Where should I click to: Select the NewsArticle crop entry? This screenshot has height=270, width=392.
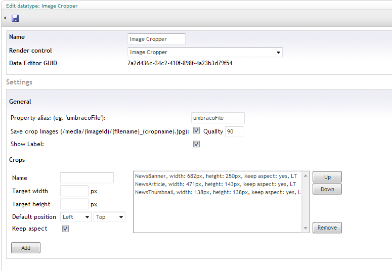click(215, 184)
